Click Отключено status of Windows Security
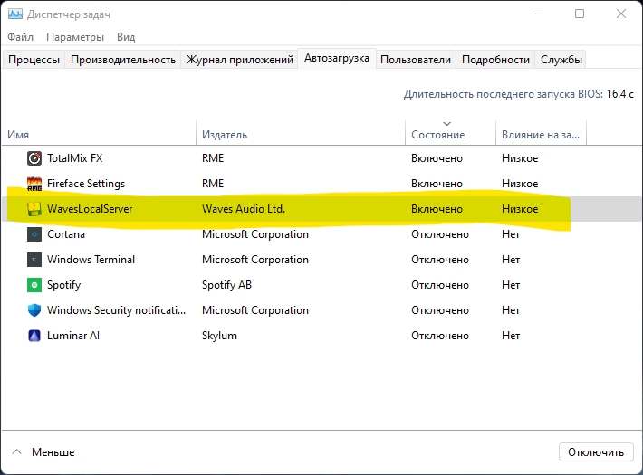This screenshot has height=475, width=643. point(440,310)
